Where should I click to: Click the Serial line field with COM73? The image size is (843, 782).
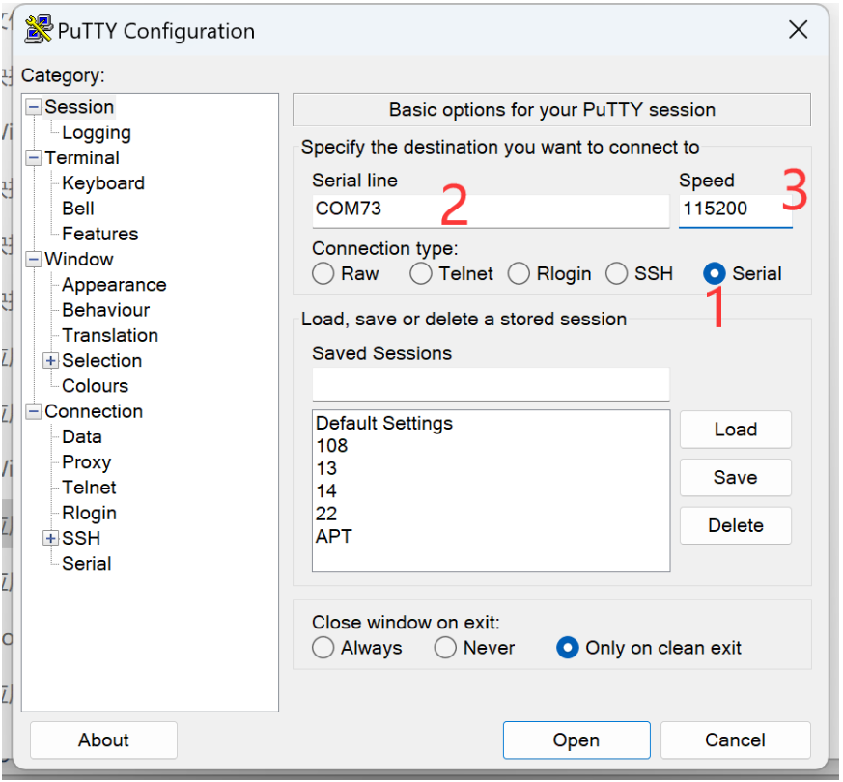(491, 210)
